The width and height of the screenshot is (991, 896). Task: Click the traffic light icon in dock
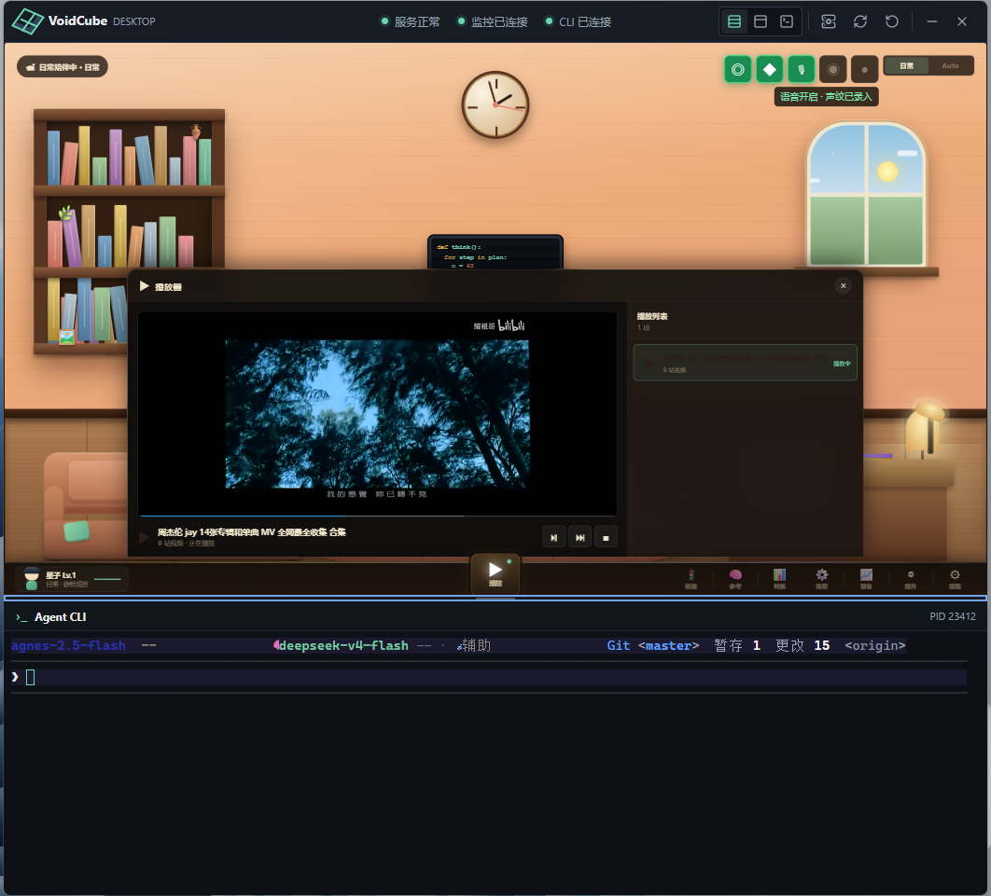(x=691, y=578)
